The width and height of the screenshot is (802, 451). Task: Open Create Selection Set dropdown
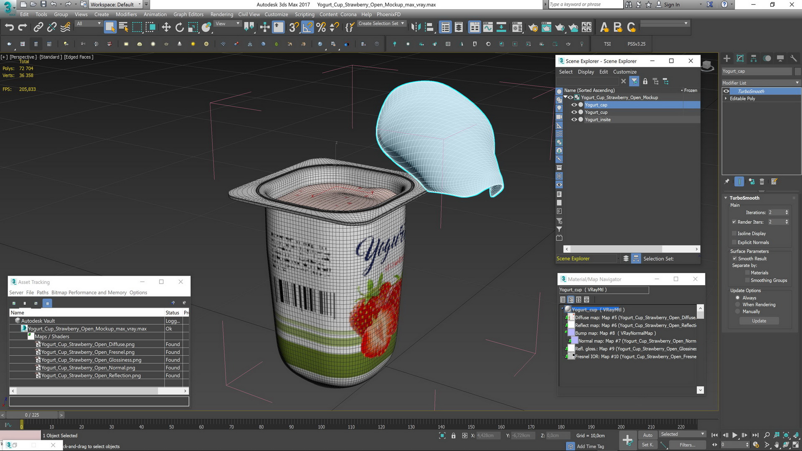click(381, 24)
